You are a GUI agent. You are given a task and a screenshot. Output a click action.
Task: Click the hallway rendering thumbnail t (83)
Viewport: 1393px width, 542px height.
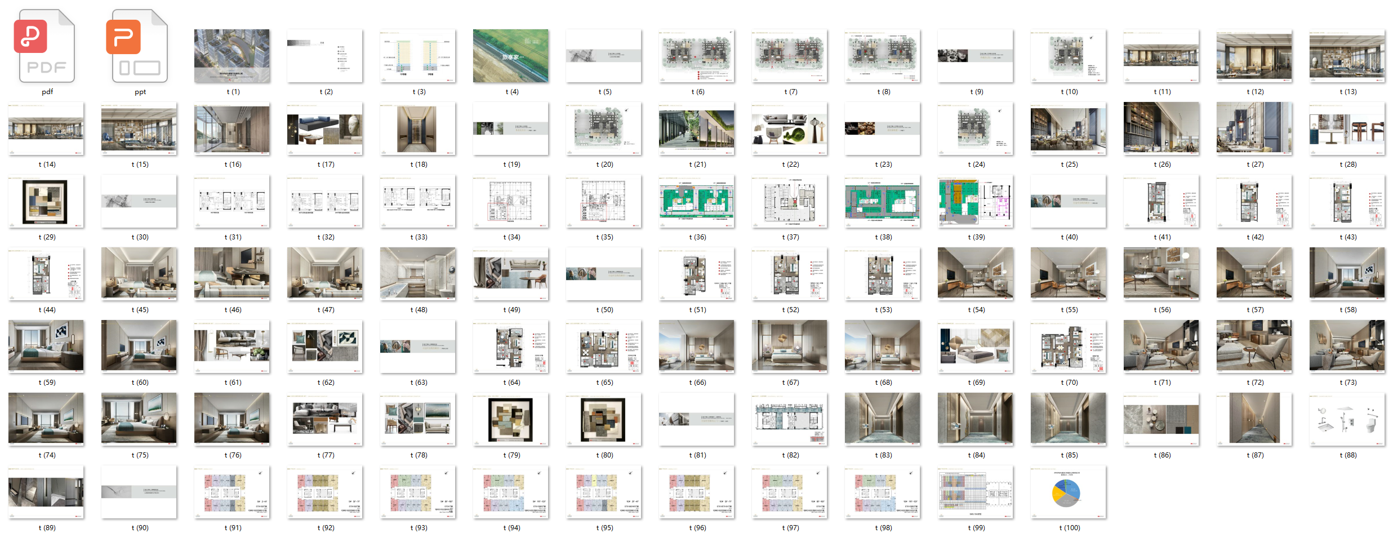pyautogui.click(x=883, y=419)
